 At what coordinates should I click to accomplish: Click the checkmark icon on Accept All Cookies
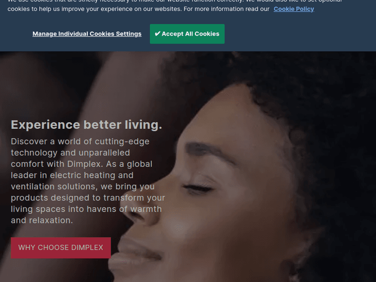click(x=157, y=34)
